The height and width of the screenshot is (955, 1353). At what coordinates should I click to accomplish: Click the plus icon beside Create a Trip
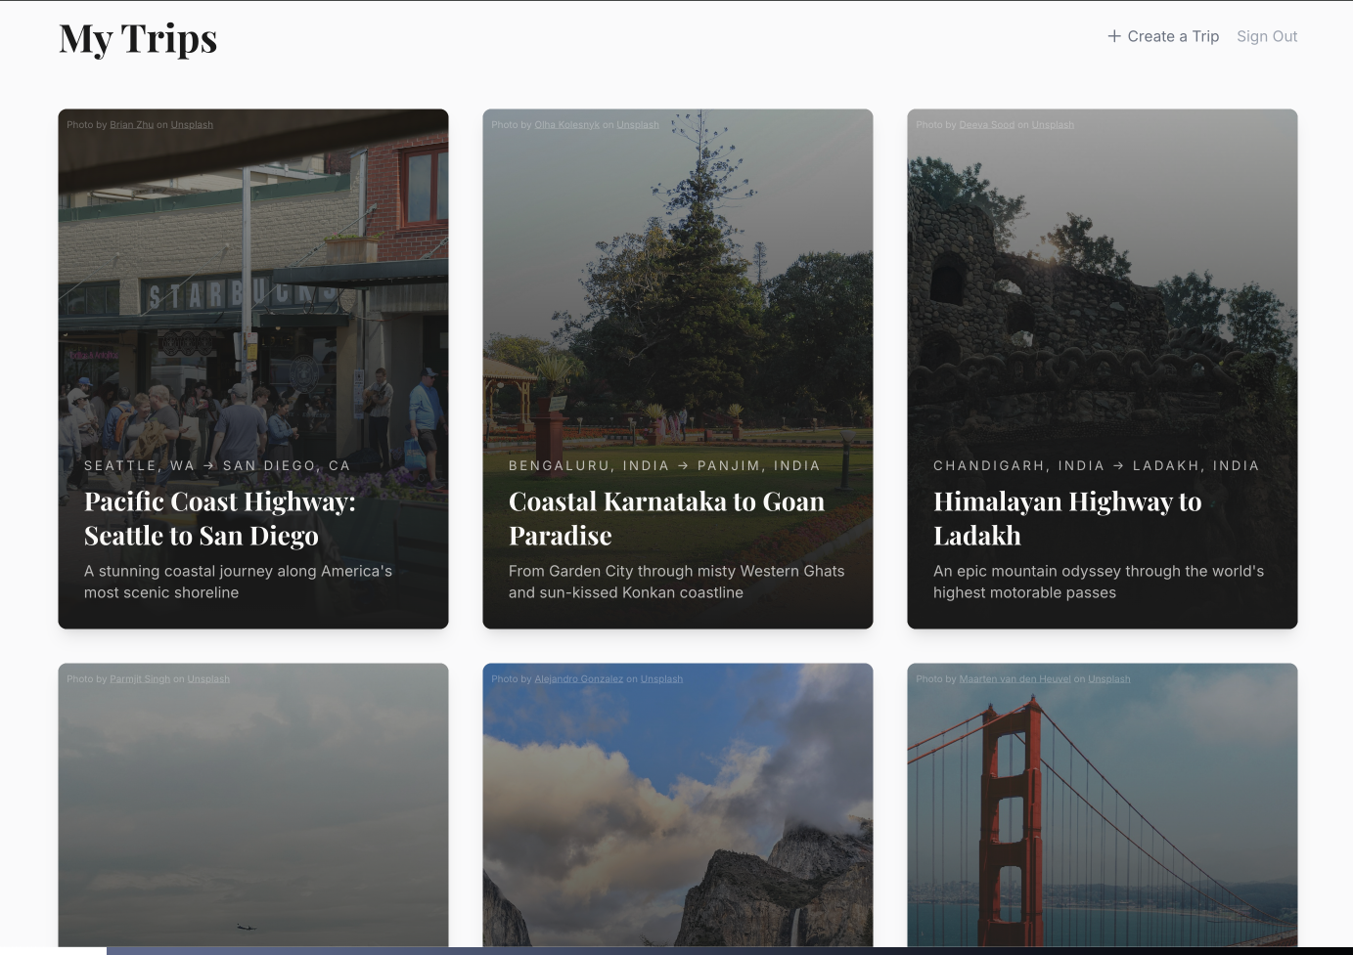[x=1113, y=36]
